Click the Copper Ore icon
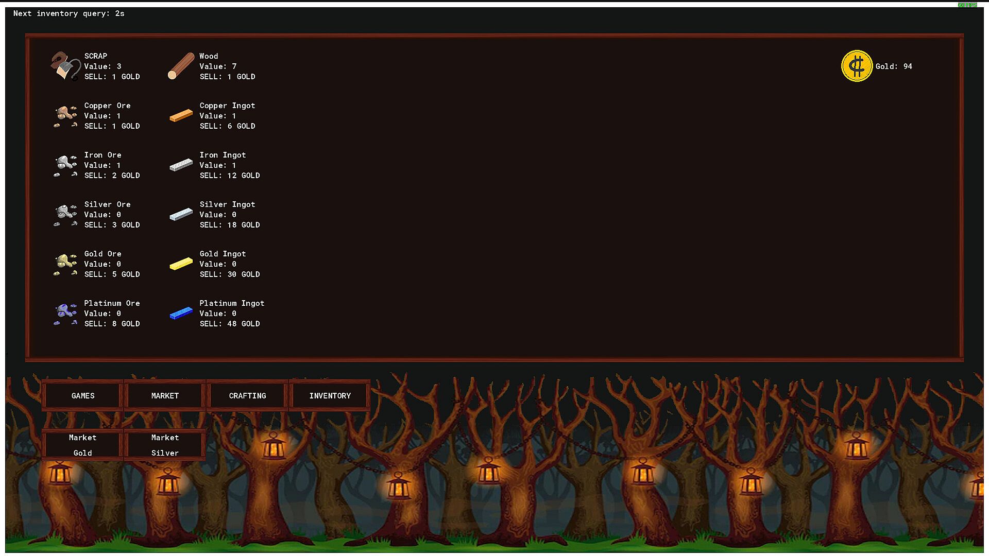989x556 pixels. coord(65,116)
